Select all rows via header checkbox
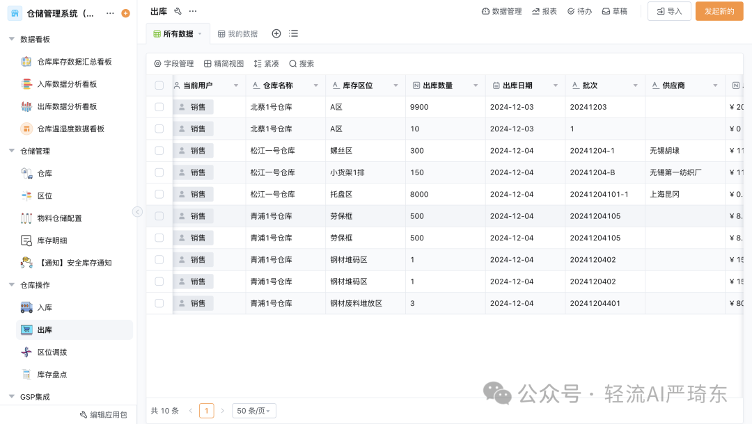 pyautogui.click(x=159, y=85)
